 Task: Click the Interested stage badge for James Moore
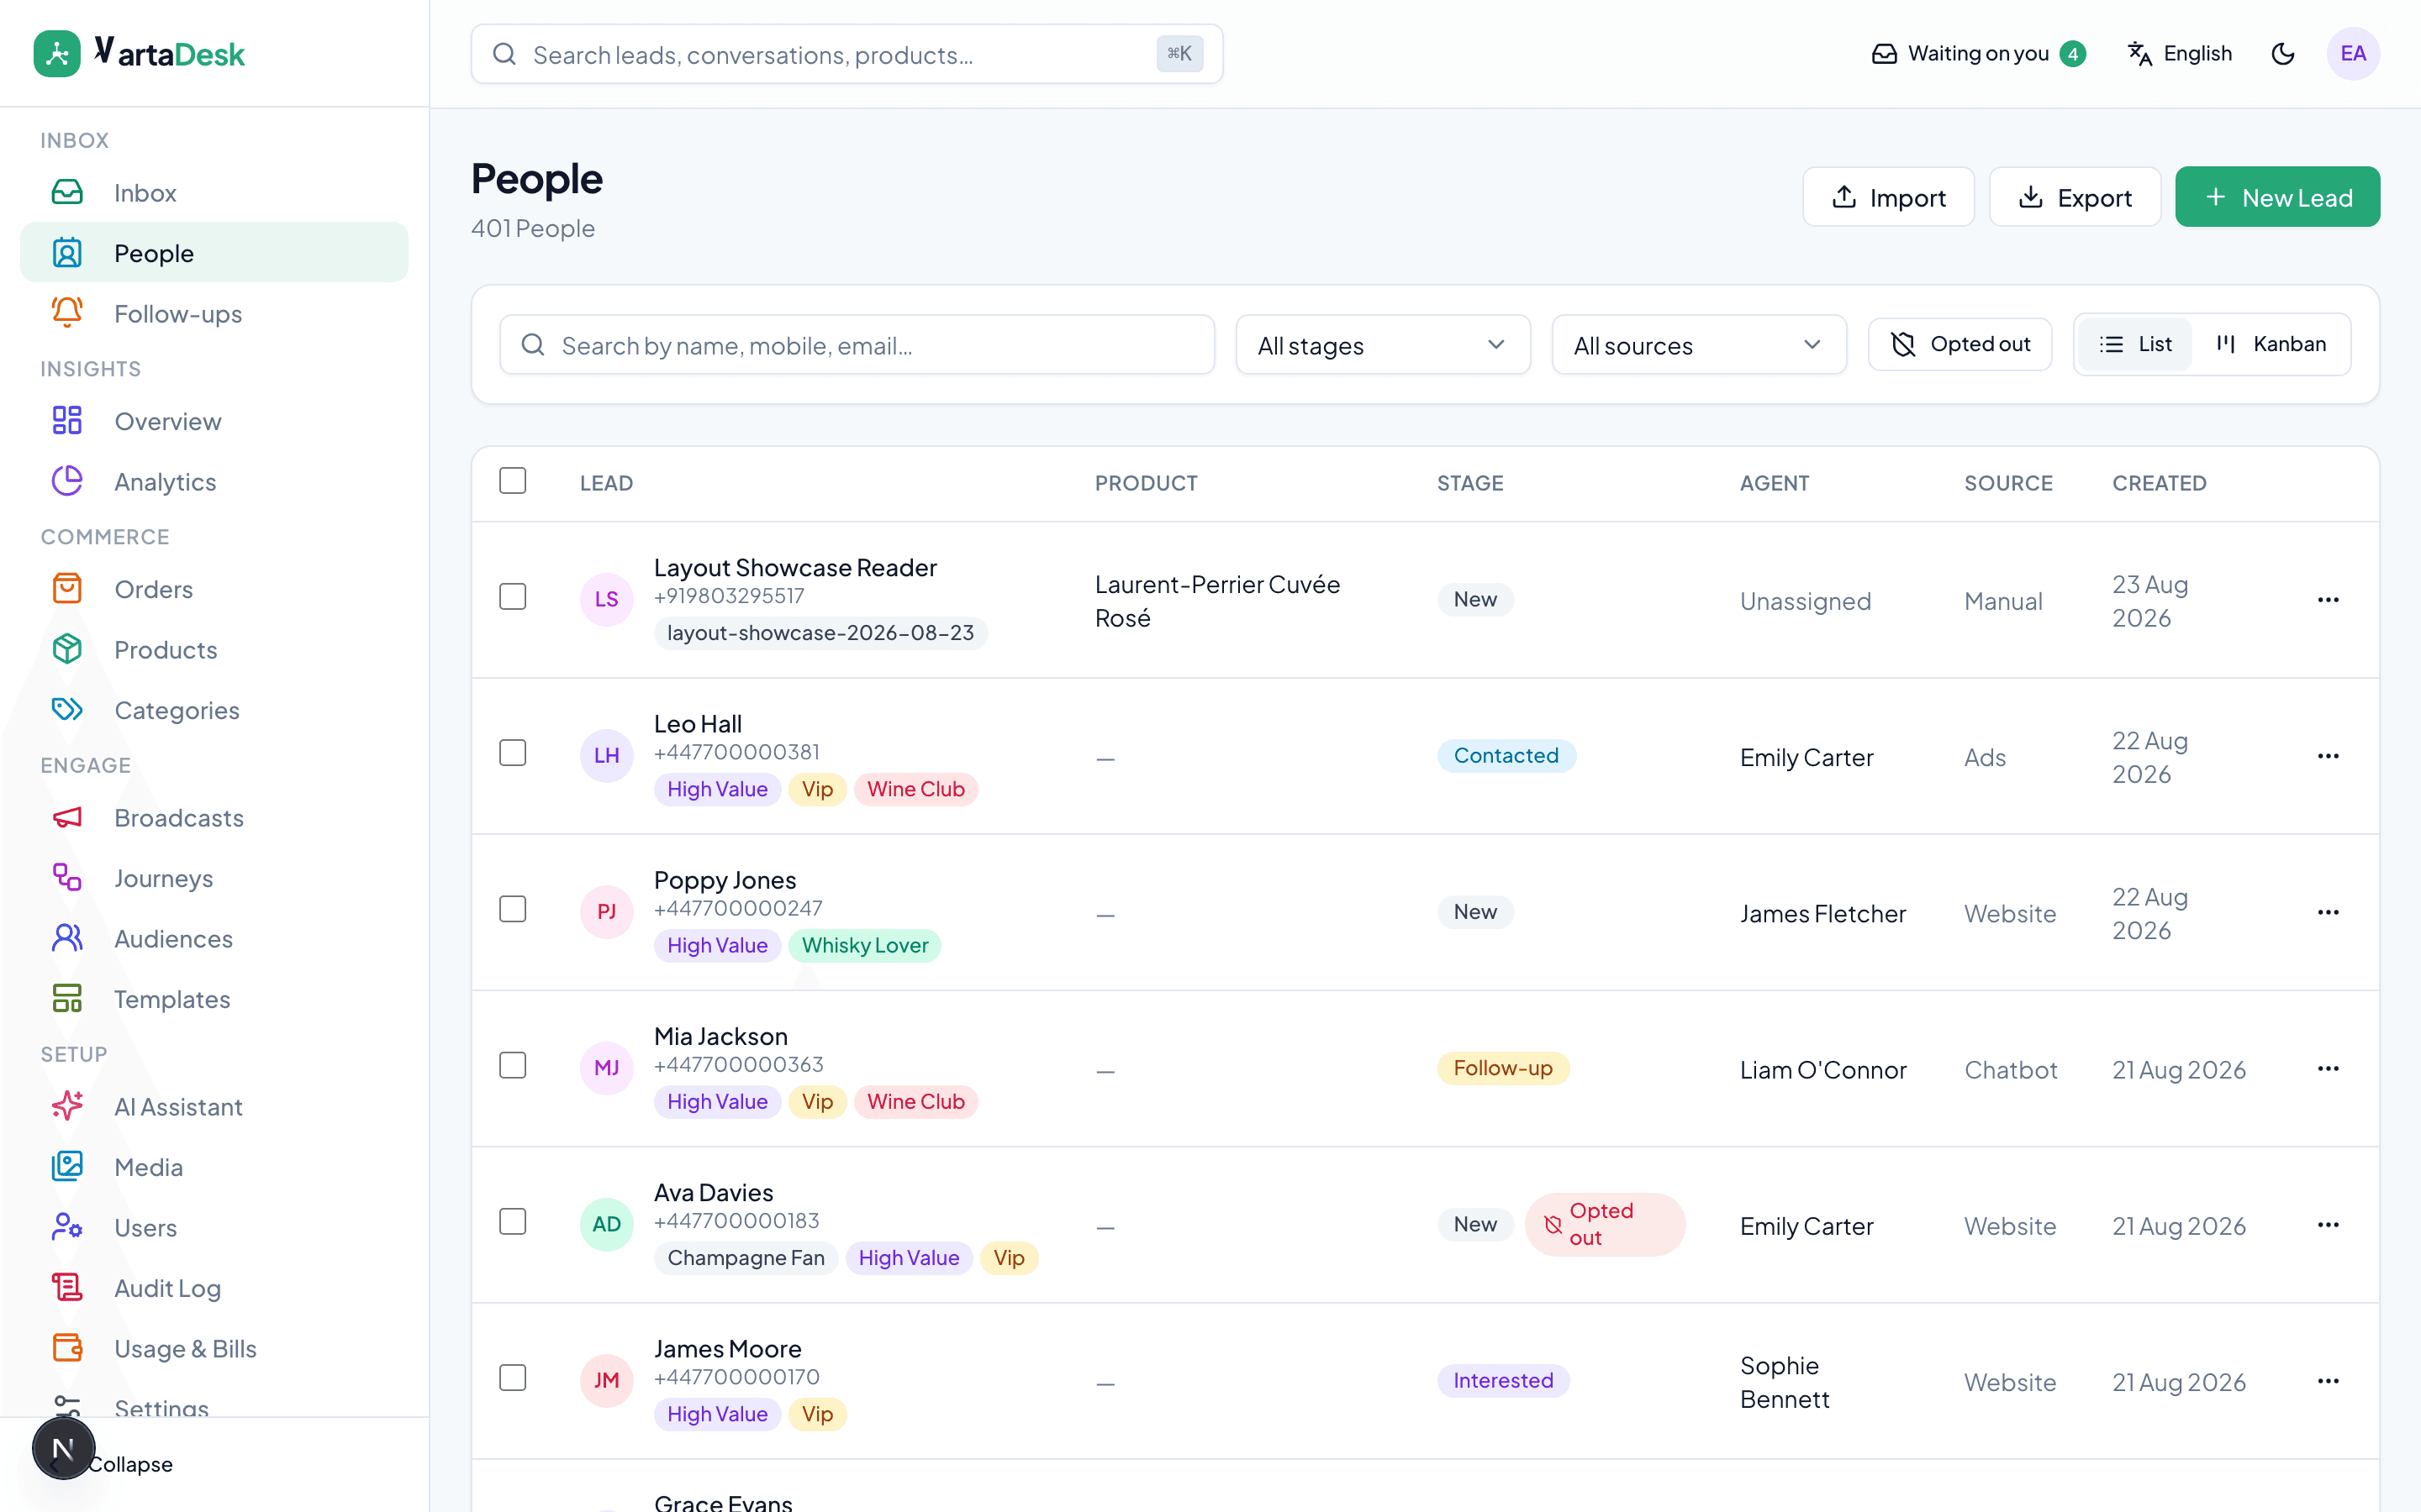1503,1381
